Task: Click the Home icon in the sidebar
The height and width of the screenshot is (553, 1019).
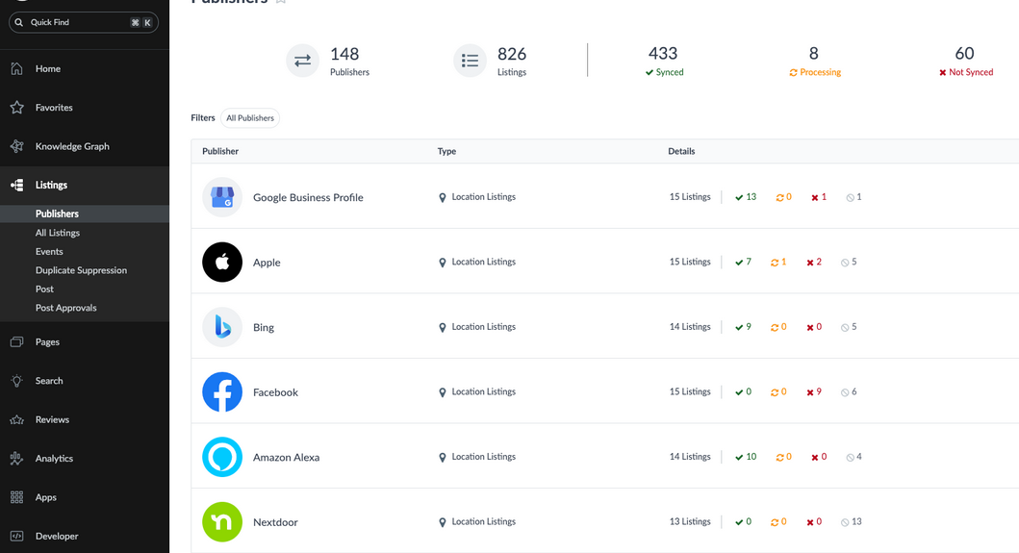Action: 17,68
